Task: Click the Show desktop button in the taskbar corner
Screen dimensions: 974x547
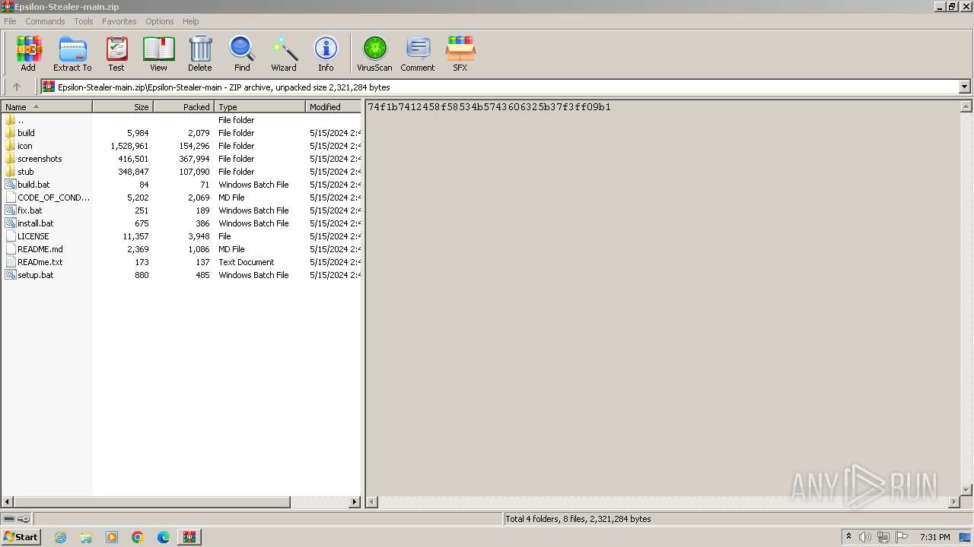Action: (x=966, y=537)
